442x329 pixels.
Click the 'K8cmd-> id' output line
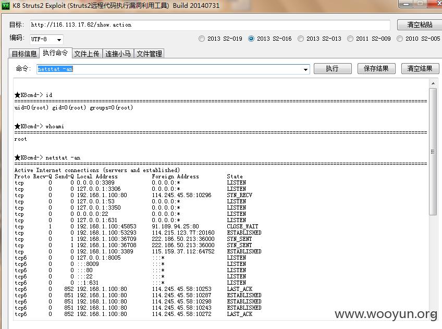click(x=33, y=95)
